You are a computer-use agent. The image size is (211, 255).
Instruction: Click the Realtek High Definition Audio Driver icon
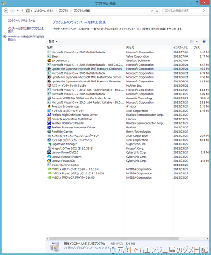coord(49,115)
